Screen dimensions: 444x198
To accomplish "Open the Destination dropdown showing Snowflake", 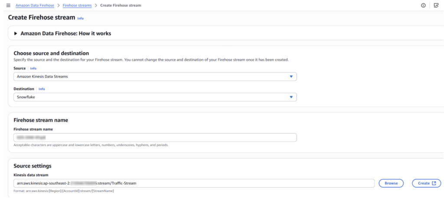I will pyautogui.click(x=155, y=97).
